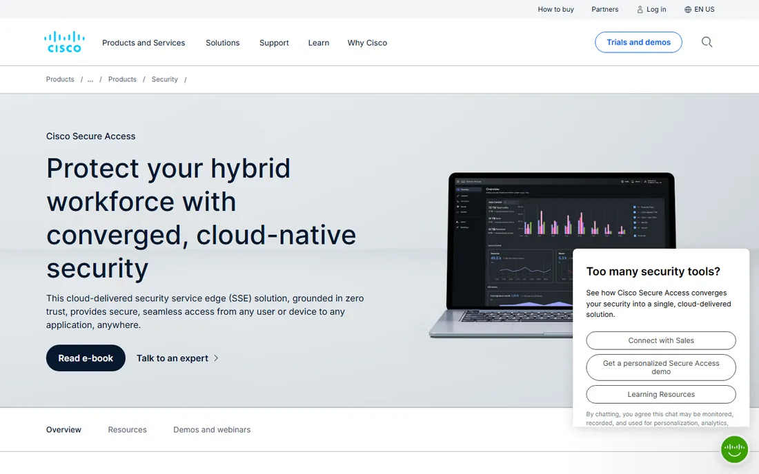Click Talk to an expert link
The height and width of the screenshot is (474, 759).
click(172, 358)
